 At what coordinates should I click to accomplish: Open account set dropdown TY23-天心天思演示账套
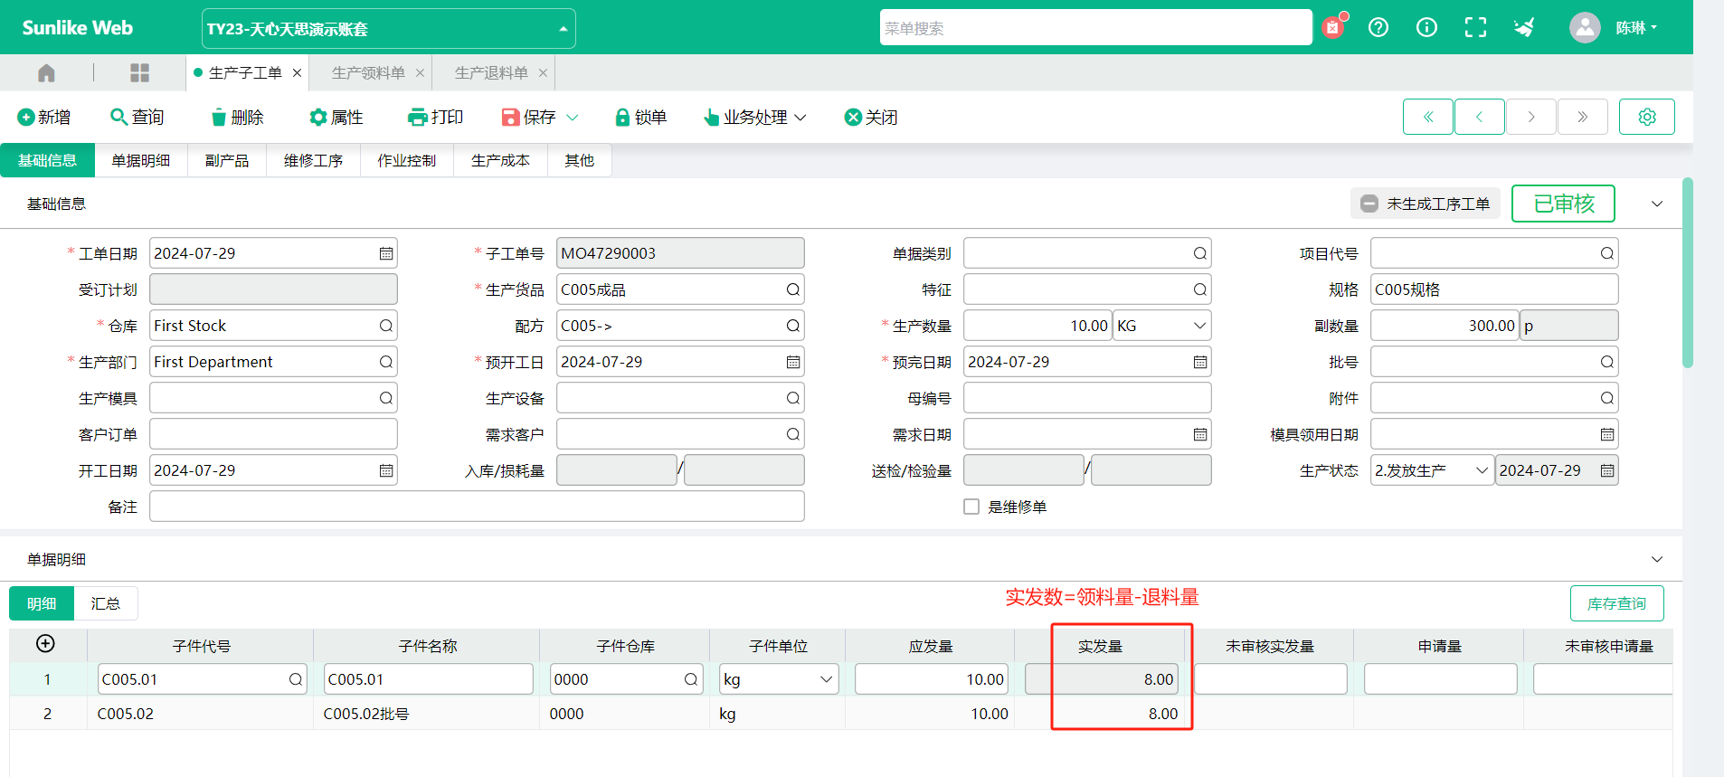pos(388,29)
